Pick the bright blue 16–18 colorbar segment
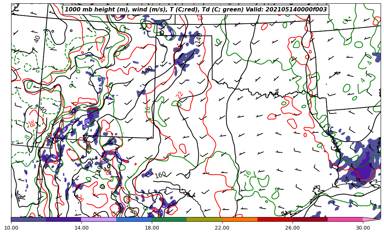The width and height of the screenshot is (384, 234). point(134,219)
